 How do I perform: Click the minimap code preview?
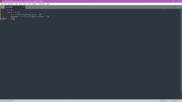pyautogui.click(x=165, y=10)
